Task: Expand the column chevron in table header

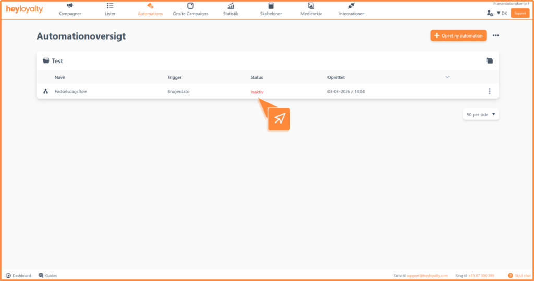Action: click(447, 77)
